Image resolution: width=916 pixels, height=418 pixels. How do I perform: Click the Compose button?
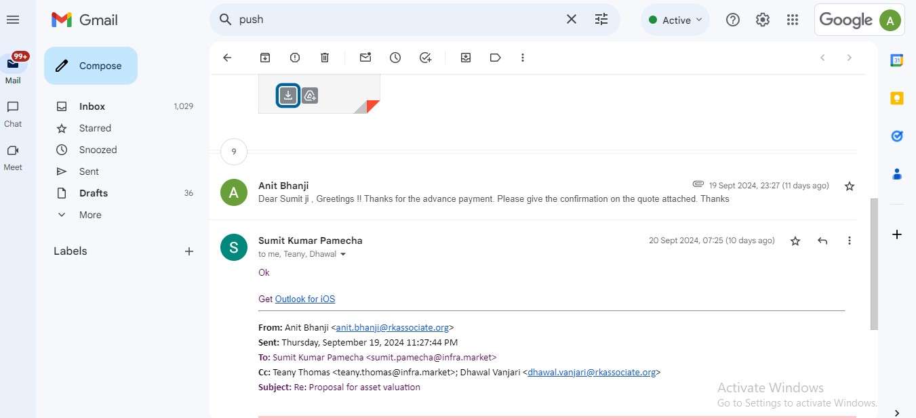(91, 66)
